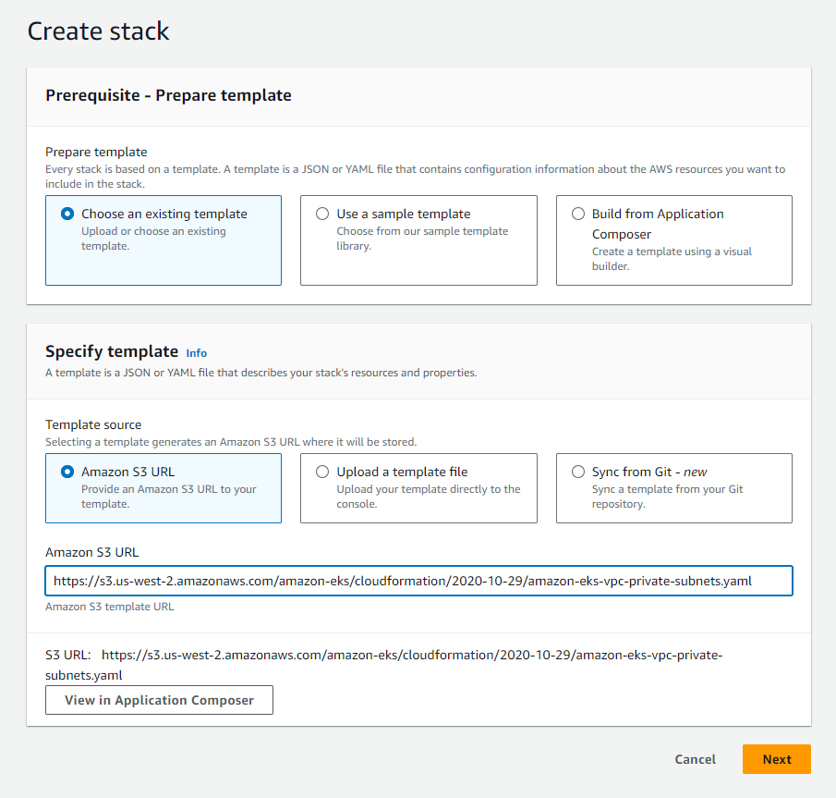Select the 'Build from Application Composer' radio button
This screenshot has height=798, width=836.
(x=578, y=214)
